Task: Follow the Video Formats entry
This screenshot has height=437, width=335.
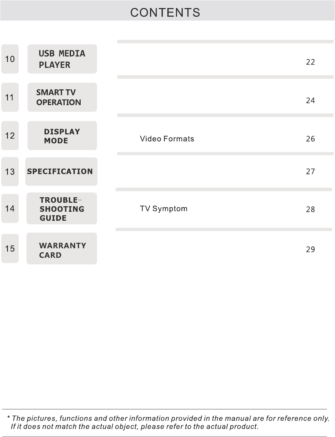Action: pyautogui.click(x=167, y=139)
